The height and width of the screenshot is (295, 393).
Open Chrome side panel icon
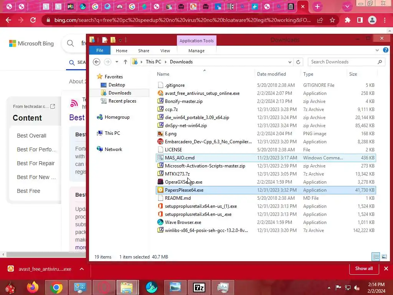point(360,20)
